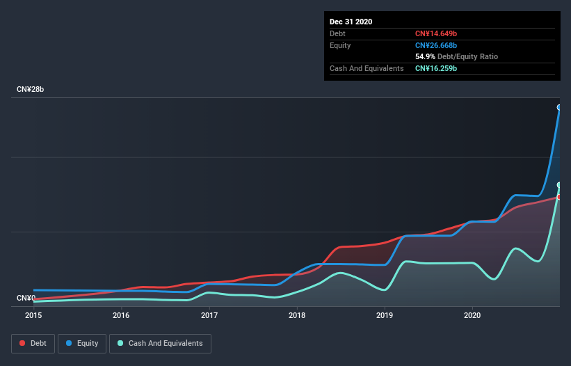Click the 2016 x-axis label
This screenshot has width=571, height=366.
pos(121,315)
